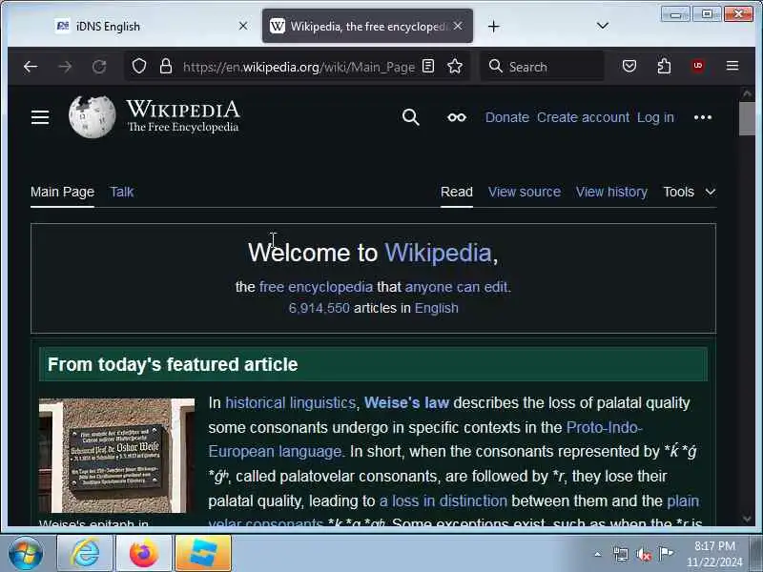Open Wikipedia search magnifier icon

pos(411,117)
